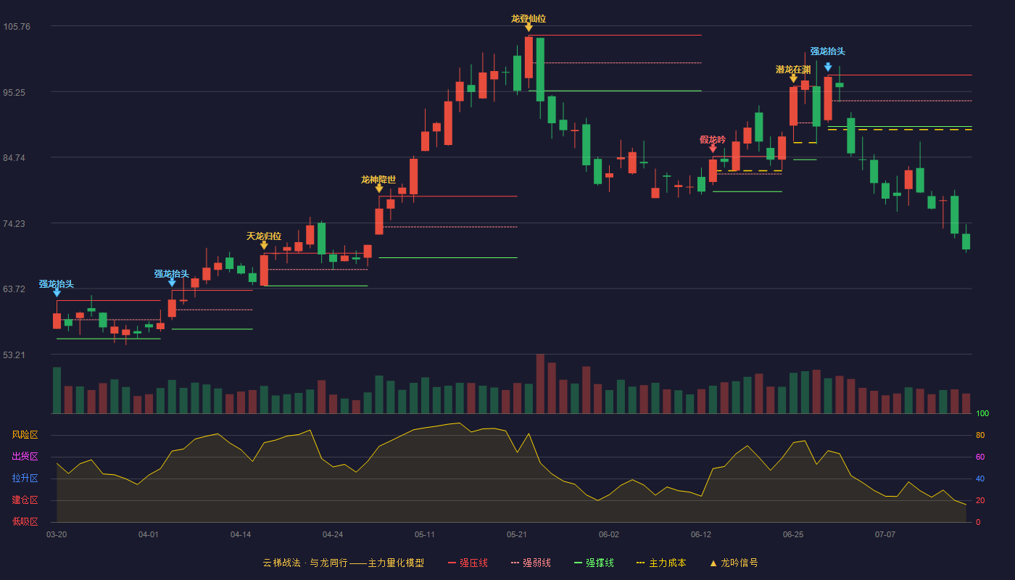Click the 60 indicator axis label
1015x580 pixels.
click(x=980, y=457)
